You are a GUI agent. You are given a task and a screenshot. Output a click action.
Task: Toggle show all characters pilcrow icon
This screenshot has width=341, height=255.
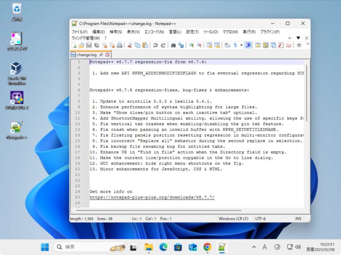coord(235,45)
